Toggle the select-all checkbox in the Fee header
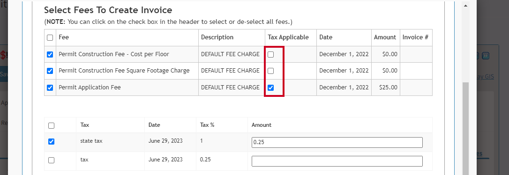 coord(50,37)
